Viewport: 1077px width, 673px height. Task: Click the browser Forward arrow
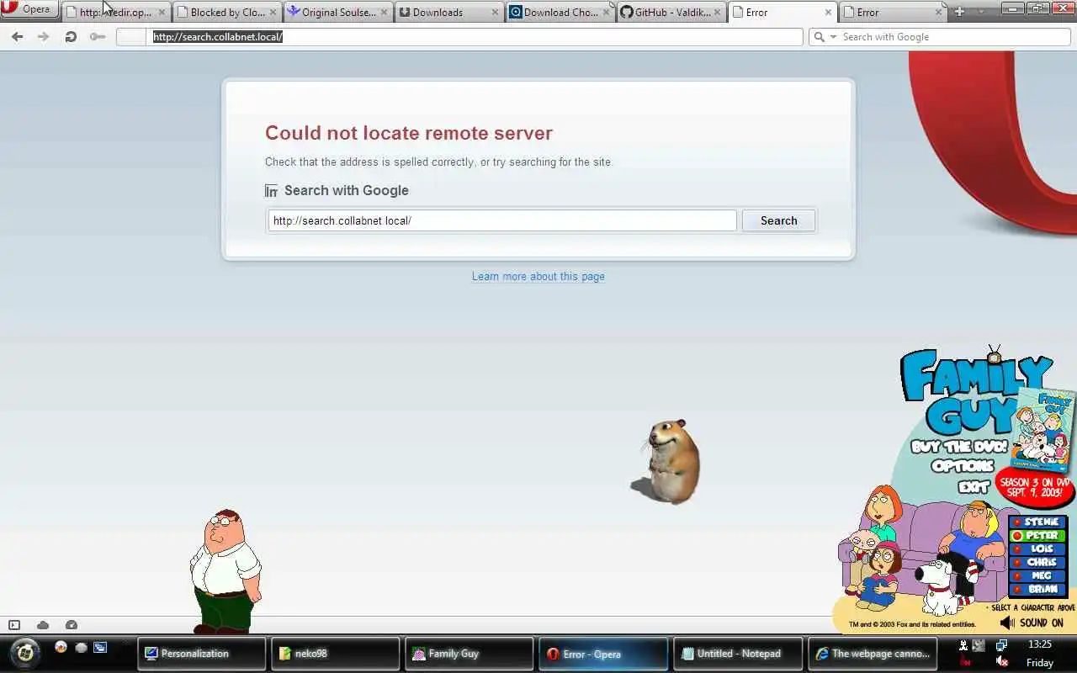pos(44,37)
